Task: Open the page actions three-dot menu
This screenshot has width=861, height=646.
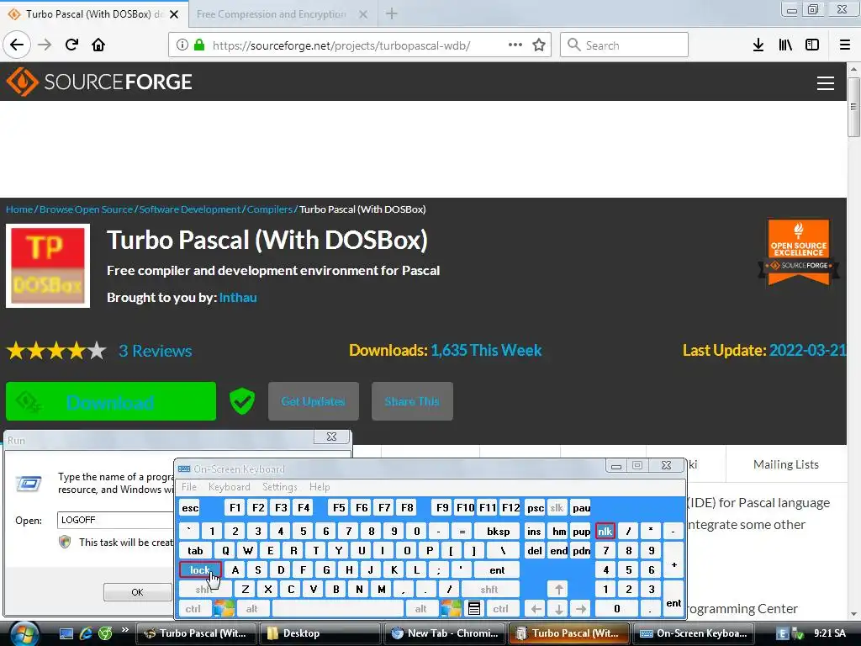Action: [515, 45]
